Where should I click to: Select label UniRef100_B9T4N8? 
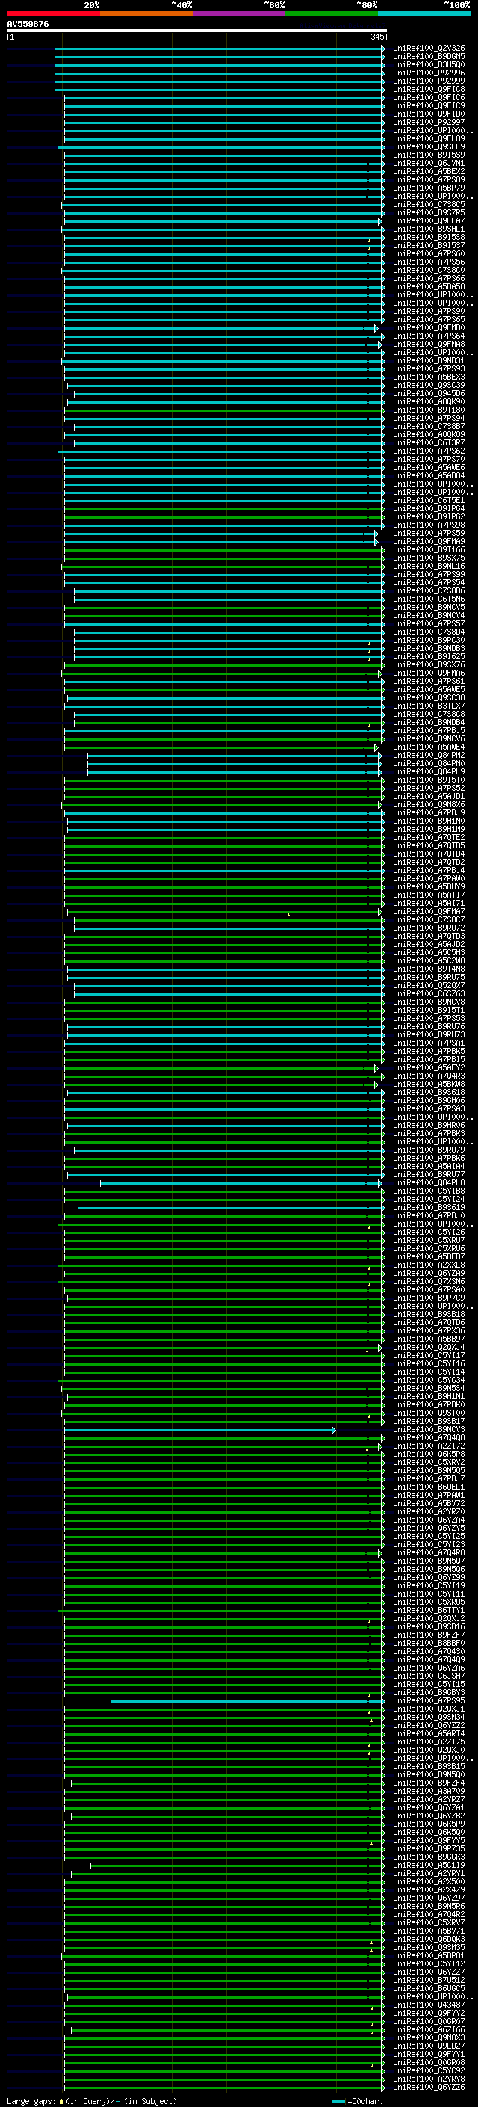(429, 969)
